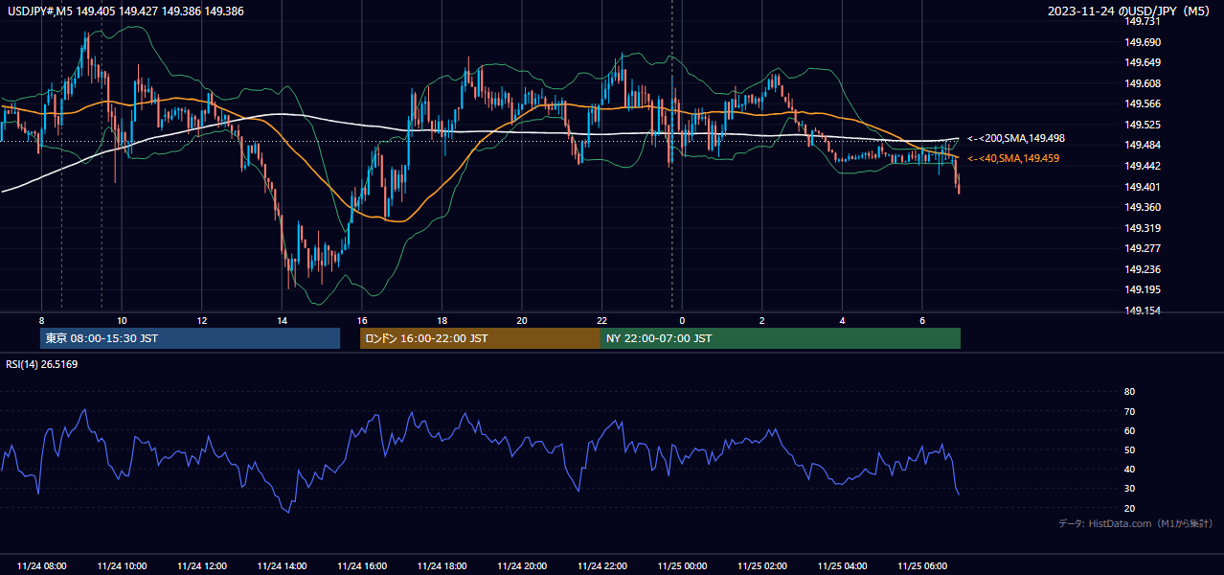Click the NY 22:00-07:00 JST session bar
1224x575 pixels.
point(781,338)
